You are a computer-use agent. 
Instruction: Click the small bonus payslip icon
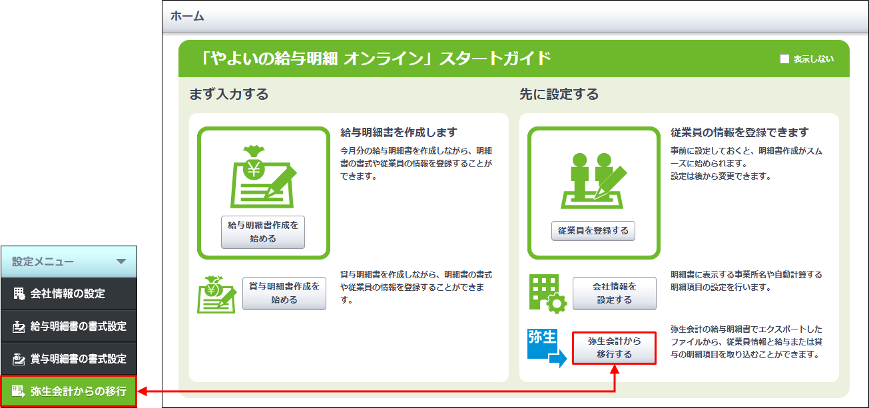coord(217,294)
